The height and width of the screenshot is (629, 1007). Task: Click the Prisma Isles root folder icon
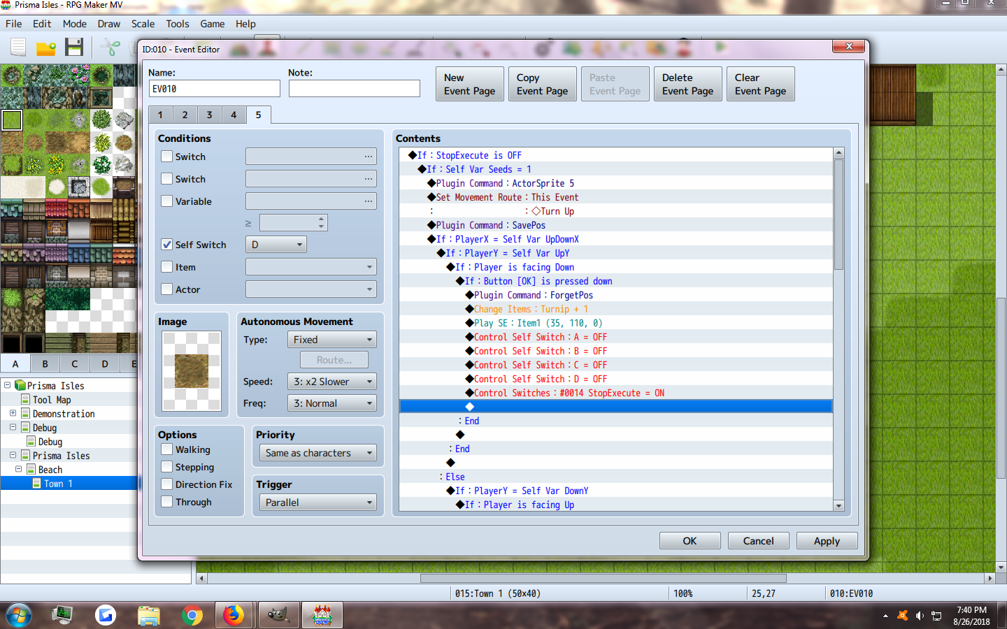tap(20, 385)
